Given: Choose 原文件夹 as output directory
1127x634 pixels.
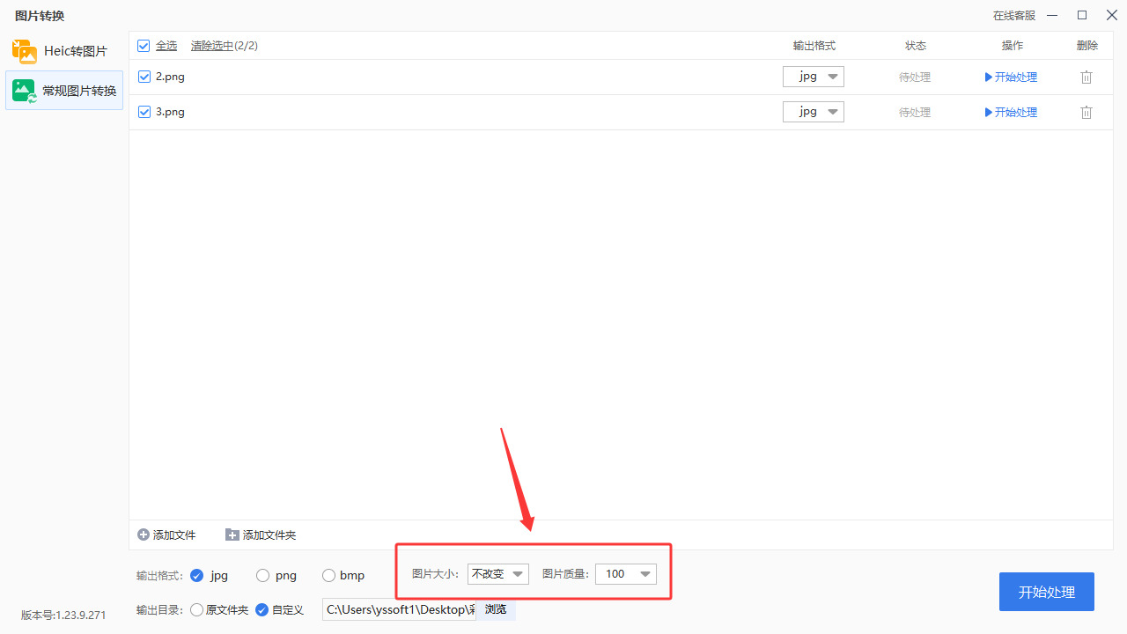Looking at the screenshot, I should coord(196,609).
